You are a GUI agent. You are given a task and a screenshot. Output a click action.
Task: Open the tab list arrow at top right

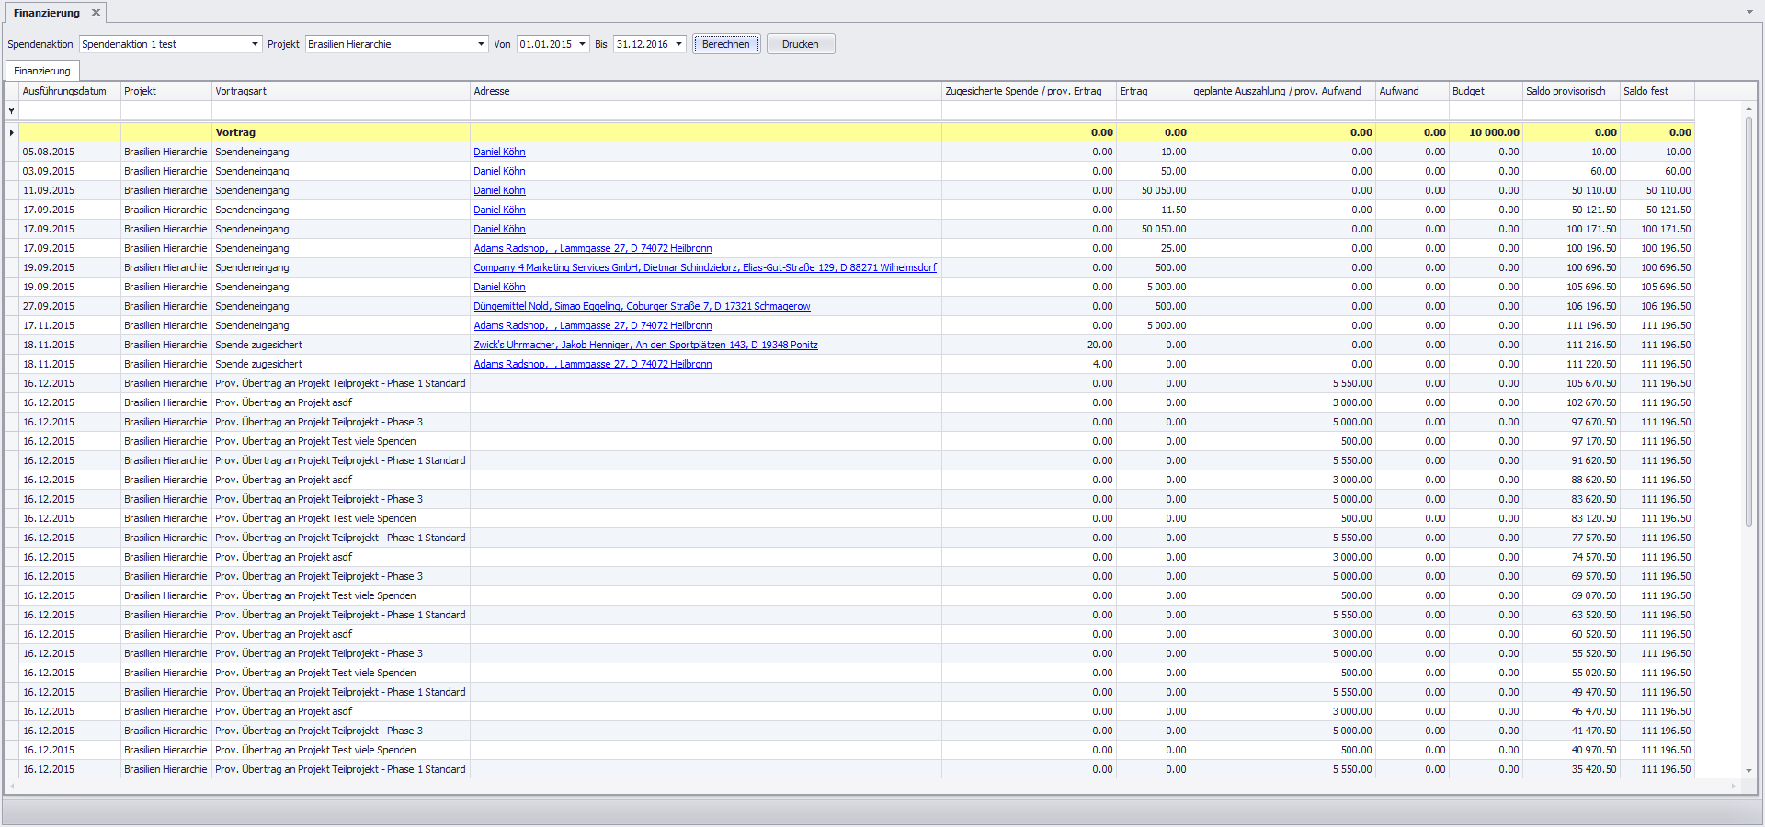pyautogui.click(x=1749, y=13)
